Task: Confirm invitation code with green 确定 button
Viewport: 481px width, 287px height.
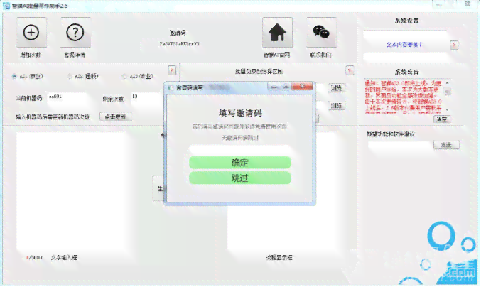Action: point(240,163)
